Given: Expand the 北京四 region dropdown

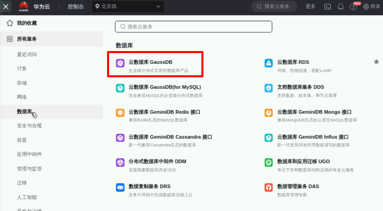Looking at the screenshot, I should pos(128,6).
